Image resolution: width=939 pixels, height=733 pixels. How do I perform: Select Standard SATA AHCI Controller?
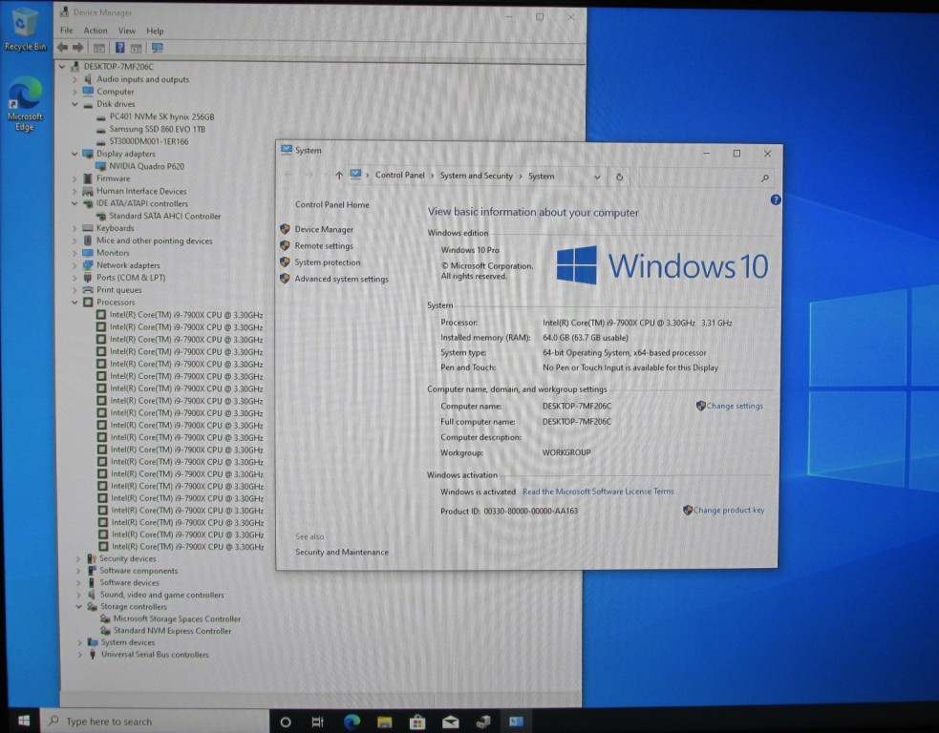(x=164, y=216)
